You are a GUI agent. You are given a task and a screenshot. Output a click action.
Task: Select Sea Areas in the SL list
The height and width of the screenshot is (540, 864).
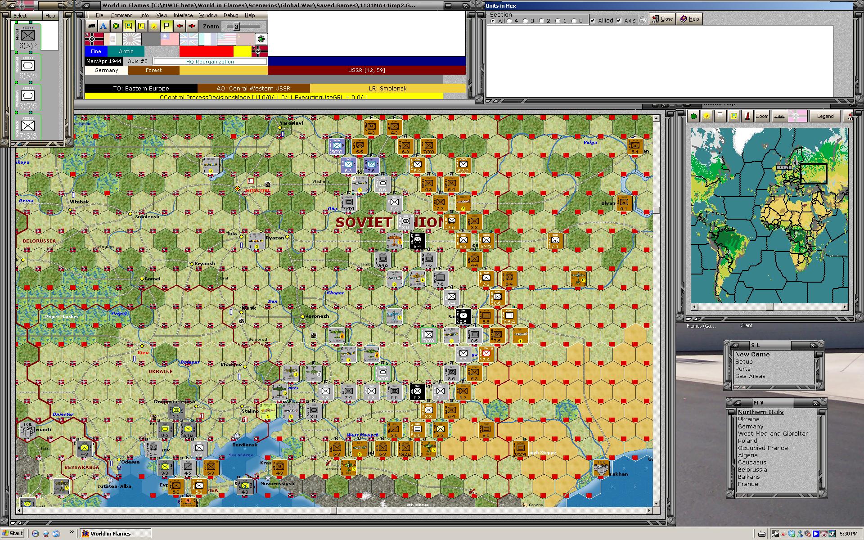pyautogui.click(x=750, y=376)
